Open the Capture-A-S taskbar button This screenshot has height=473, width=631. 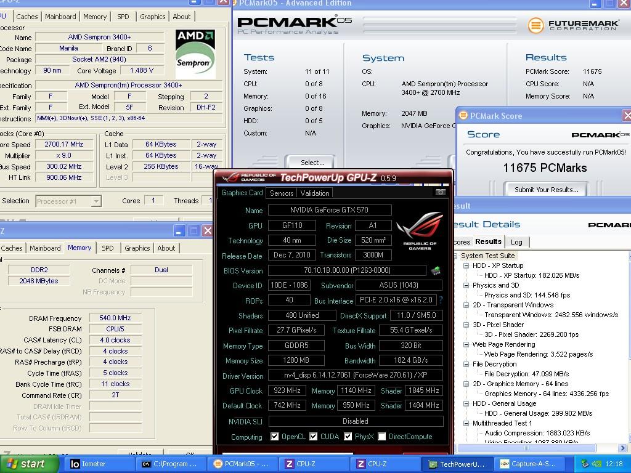pyautogui.click(x=528, y=464)
